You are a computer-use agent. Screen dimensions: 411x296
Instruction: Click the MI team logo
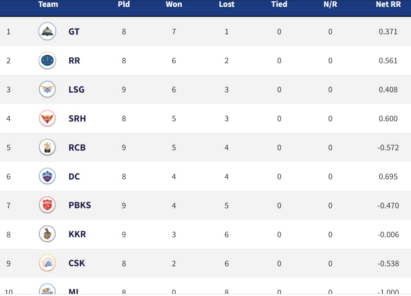pyautogui.click(x=47, y=289)
